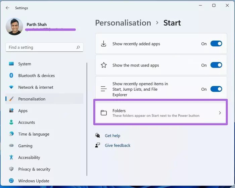Click the 'On' label for most used apps
This screenshot has width=235, height=188.
click(x=204, y=65)
